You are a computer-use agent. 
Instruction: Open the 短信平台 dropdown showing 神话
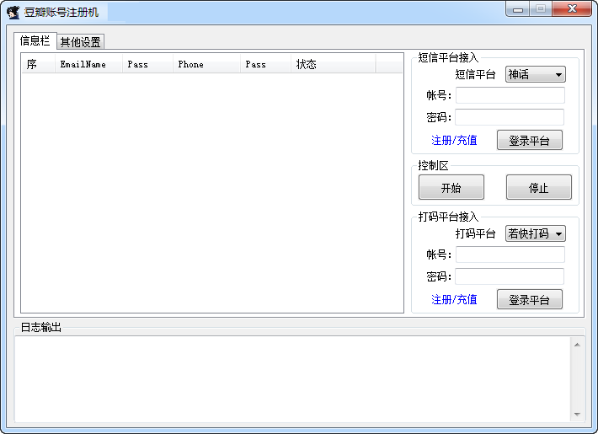pos(535,74)
